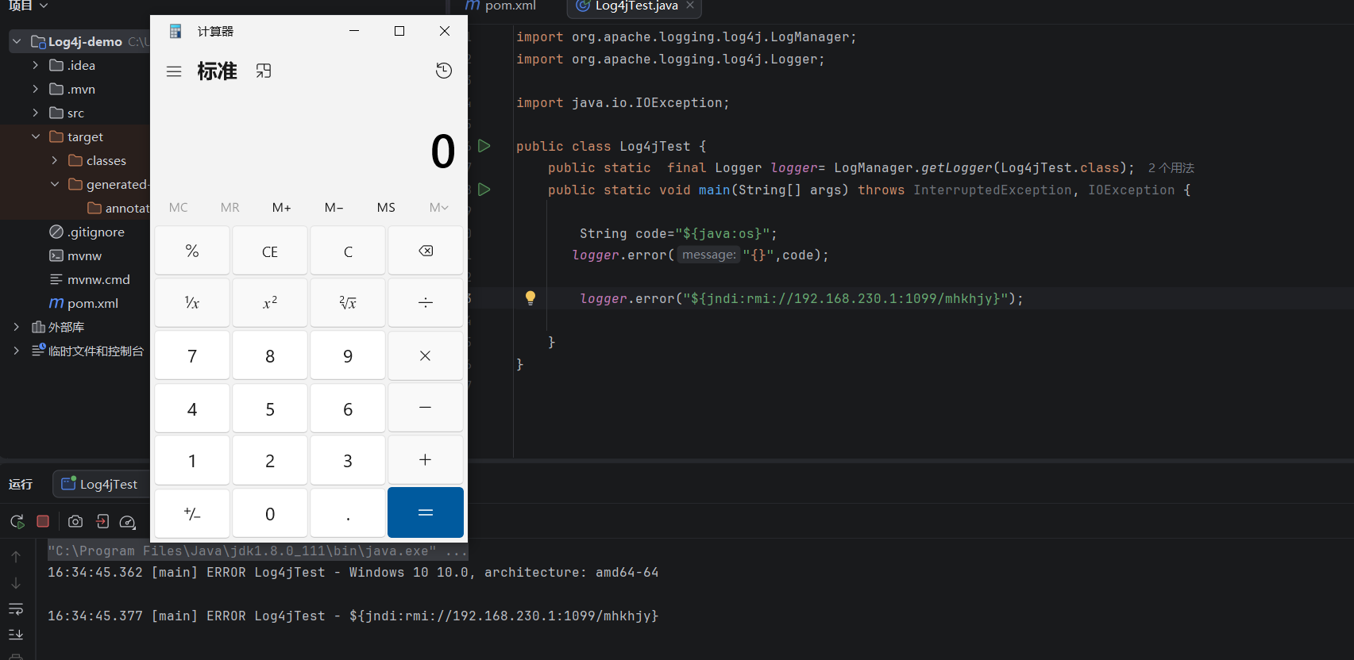Image resolution: width=1354 pixels, height=660 pixels.
Task: Open the M memory dropdown list
Action: pyautogui.click(x=439, y=207)
